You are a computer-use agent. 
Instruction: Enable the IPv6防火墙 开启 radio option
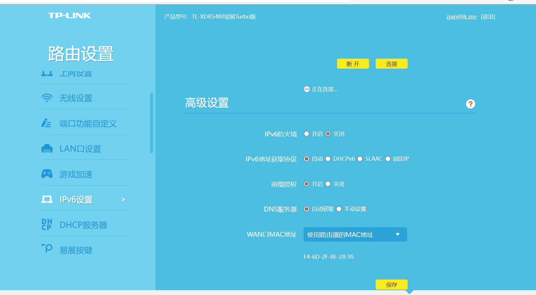tap(307, 134)
